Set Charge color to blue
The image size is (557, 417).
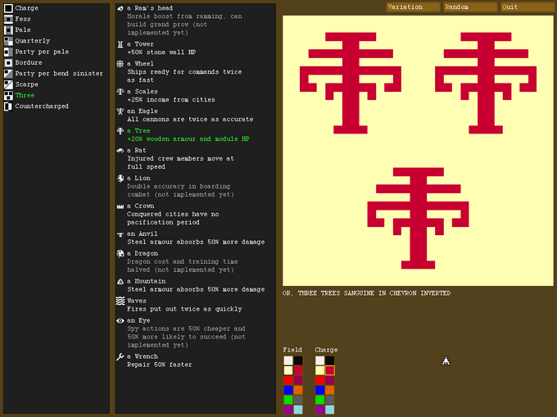coord(319,390)
